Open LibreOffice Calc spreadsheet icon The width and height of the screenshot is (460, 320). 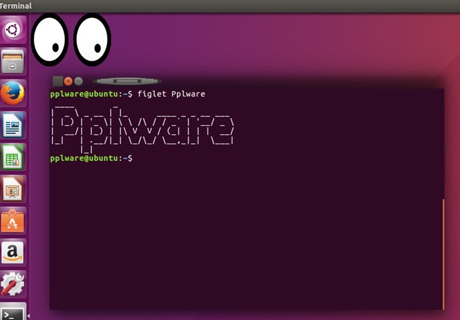(x=13, y=157)
